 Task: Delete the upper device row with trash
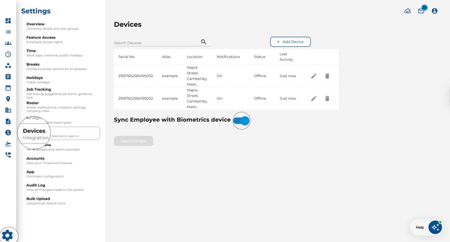click(x=327, y=76)
